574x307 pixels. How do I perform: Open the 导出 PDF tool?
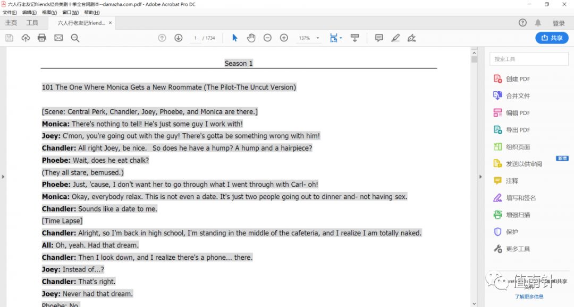pos(512,129)
